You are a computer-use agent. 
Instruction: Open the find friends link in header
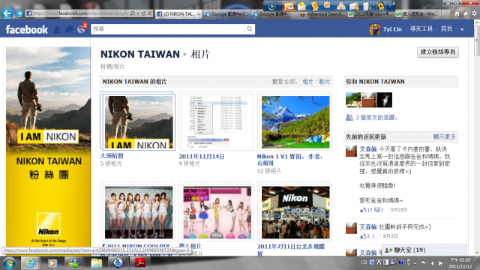coord(421,29)
